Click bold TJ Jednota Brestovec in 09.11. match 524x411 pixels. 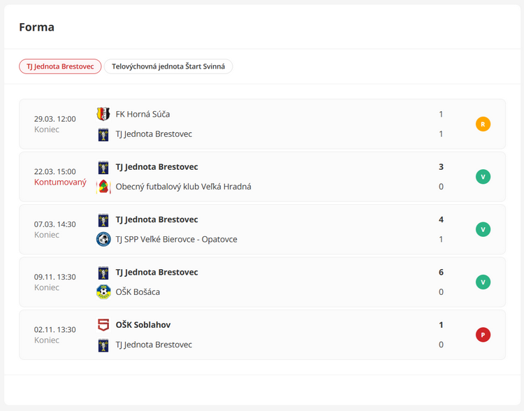pyautogui.click(x=157, y=272)
